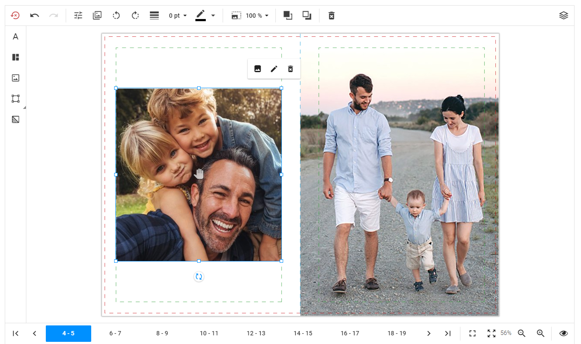This screenshot has width=581, height=344.
Task: Bring selected image to front
Action: pyautogui.click(x=288, y=16)
